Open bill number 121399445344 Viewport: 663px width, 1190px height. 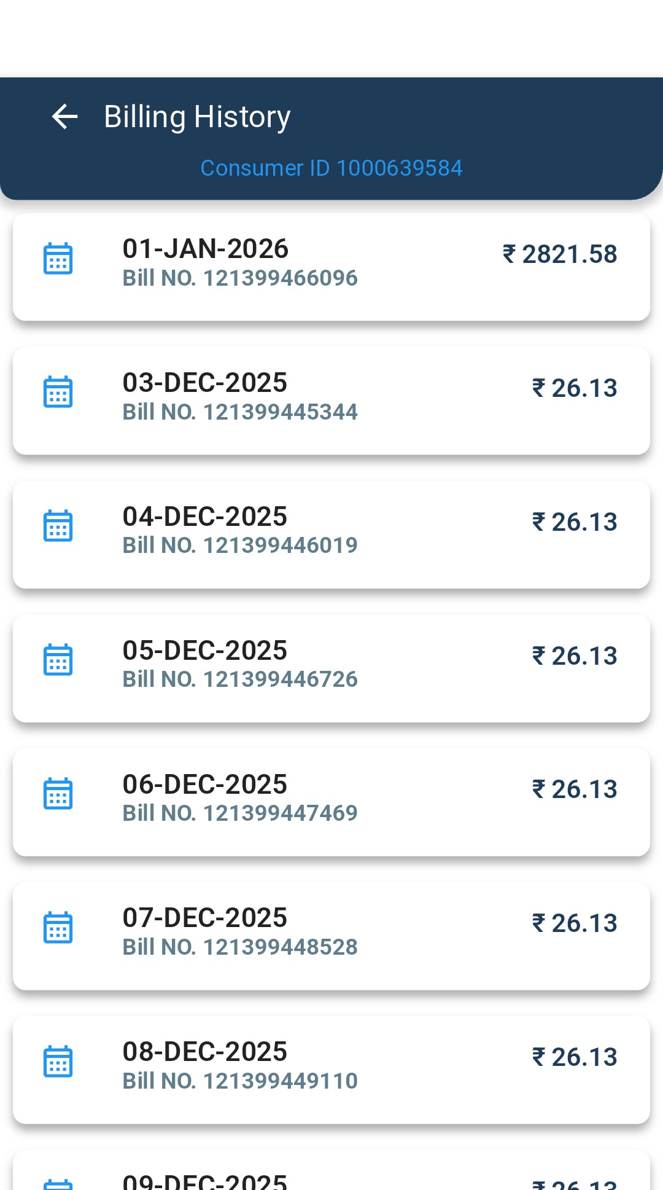pos(240,412)
